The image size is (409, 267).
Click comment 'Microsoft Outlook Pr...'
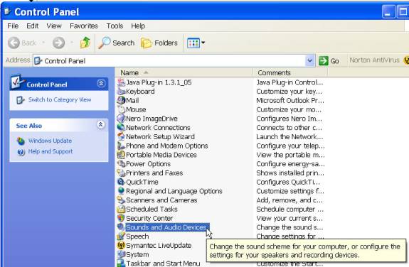290,101
